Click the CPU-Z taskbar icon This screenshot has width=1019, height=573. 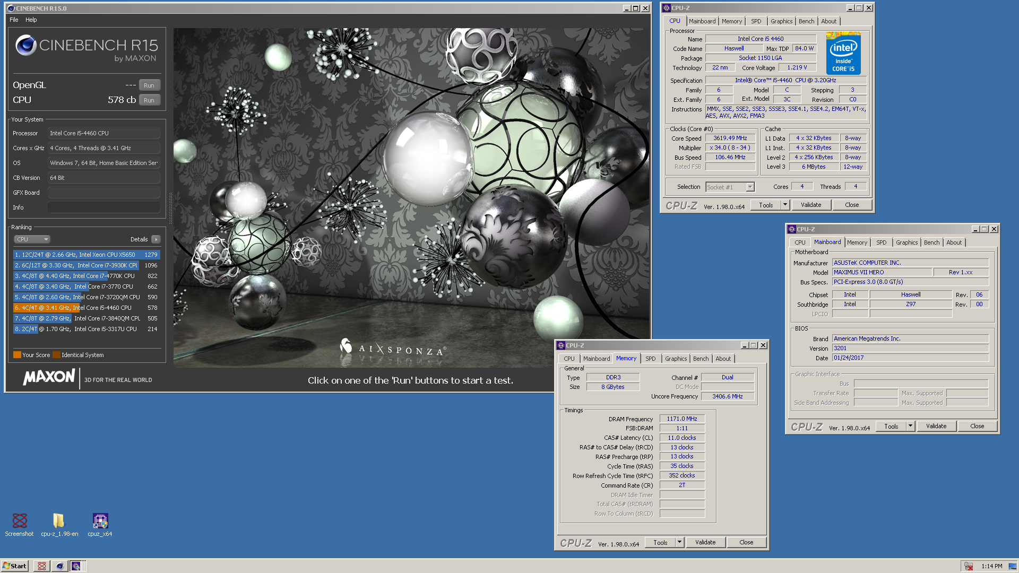(76, 566)
